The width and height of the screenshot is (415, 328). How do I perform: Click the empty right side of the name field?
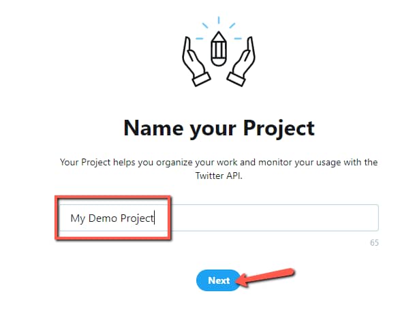(286, 218)
